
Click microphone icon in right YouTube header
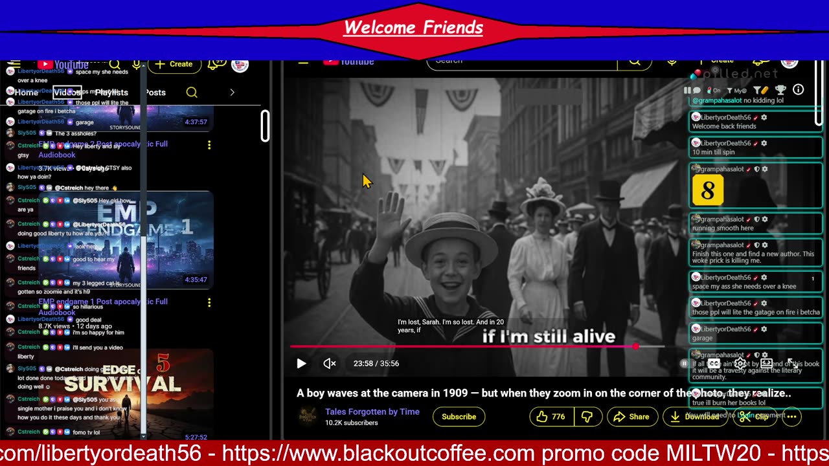point(672,62)
